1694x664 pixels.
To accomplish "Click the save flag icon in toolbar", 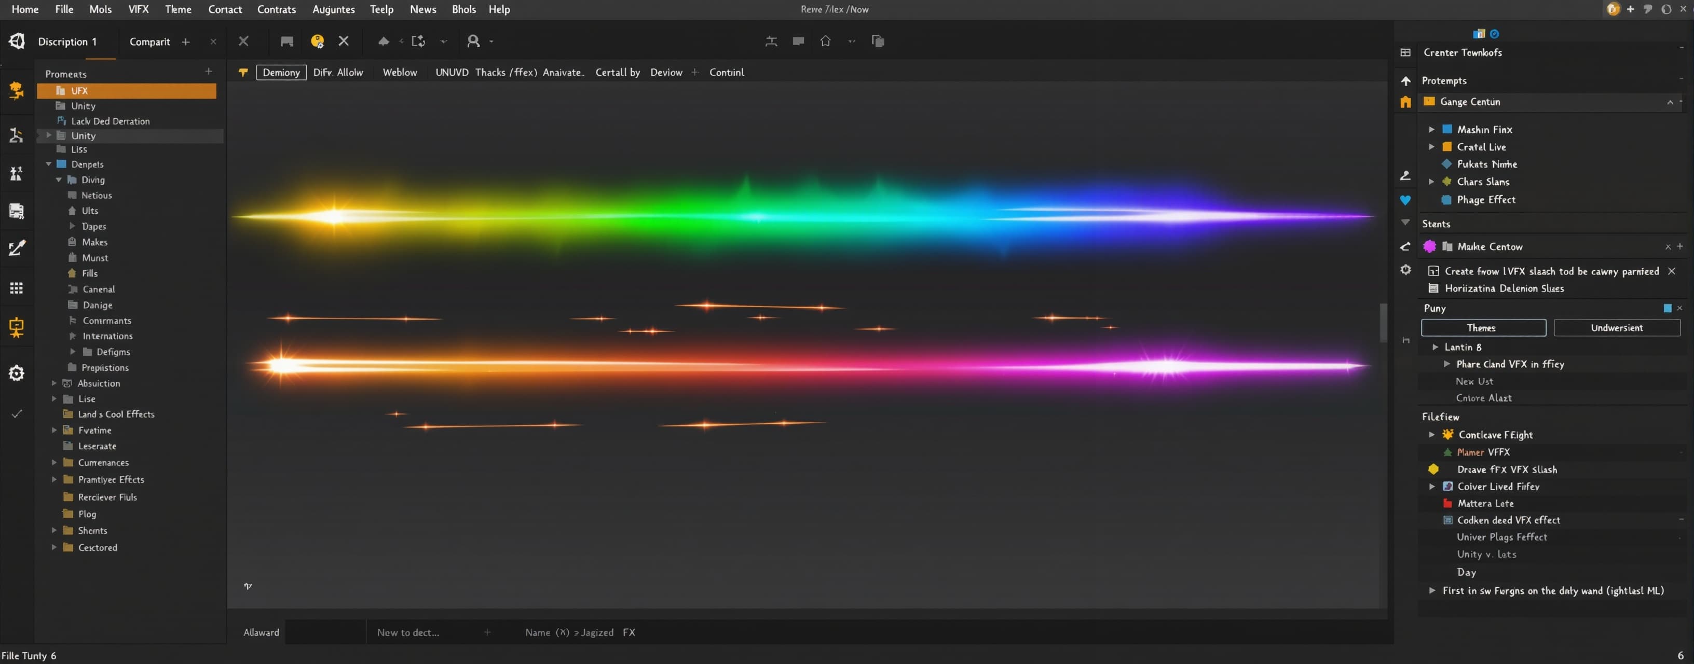I will [286, 41].
